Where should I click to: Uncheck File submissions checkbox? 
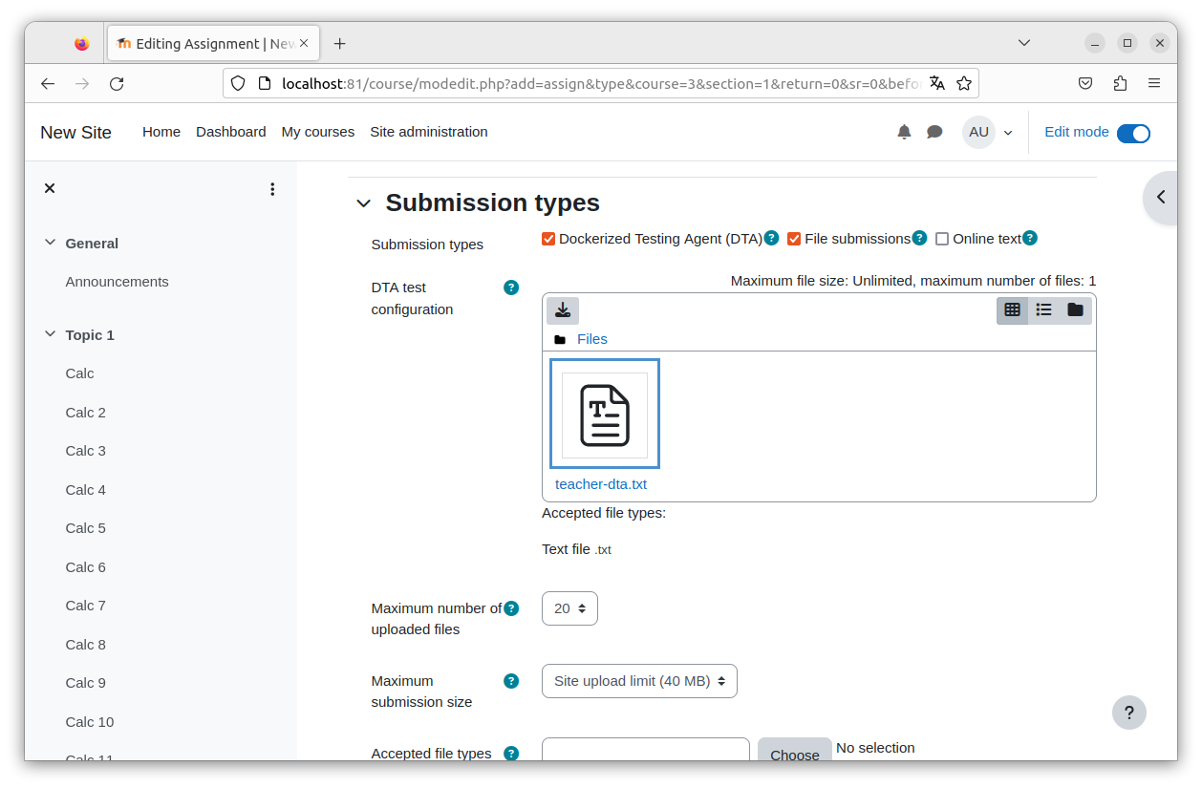click(x=794, y=239)
